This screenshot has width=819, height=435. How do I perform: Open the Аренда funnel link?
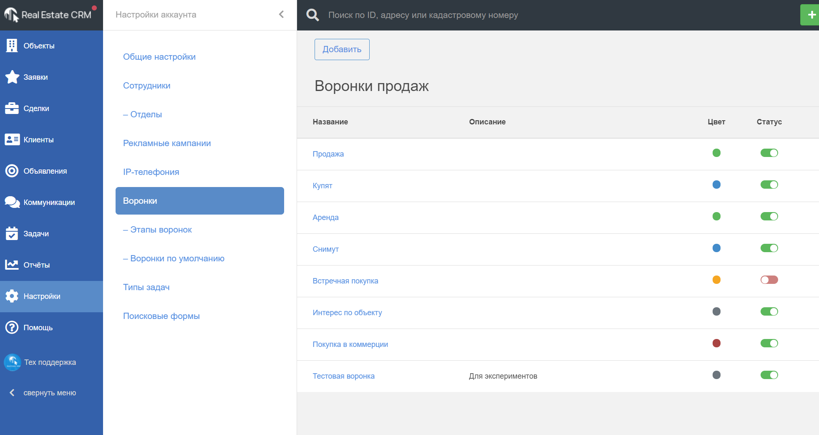click(x=325, y=217)
